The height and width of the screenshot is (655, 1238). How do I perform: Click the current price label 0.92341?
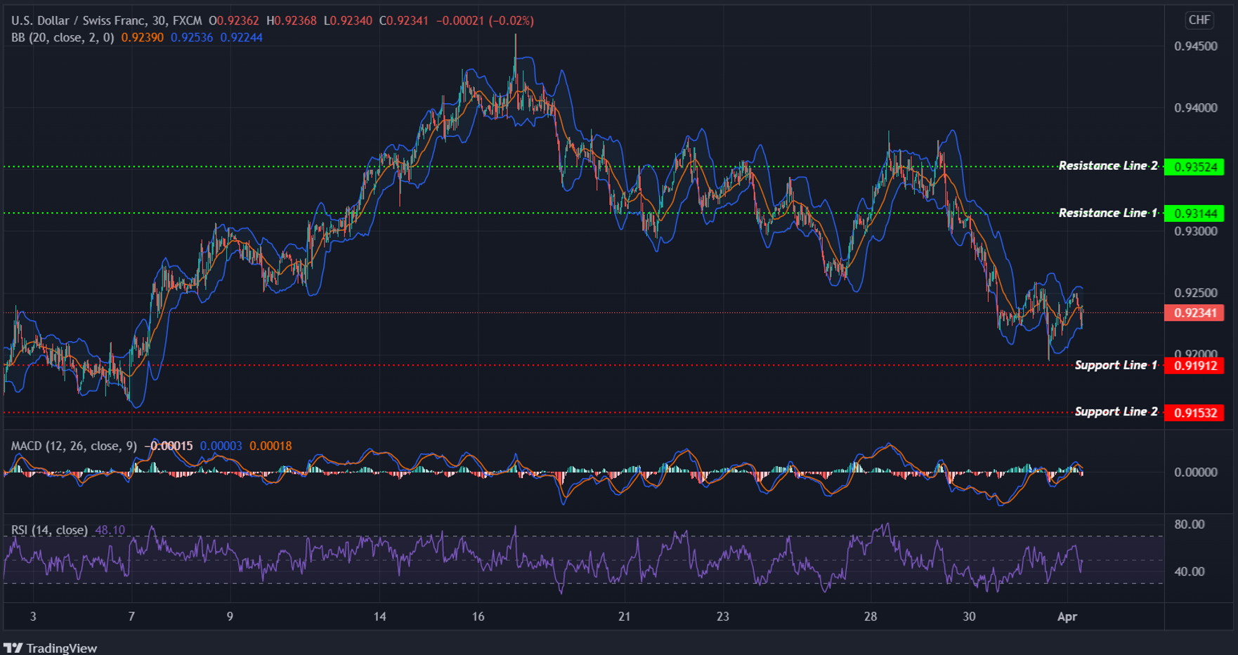[1195, 314]
